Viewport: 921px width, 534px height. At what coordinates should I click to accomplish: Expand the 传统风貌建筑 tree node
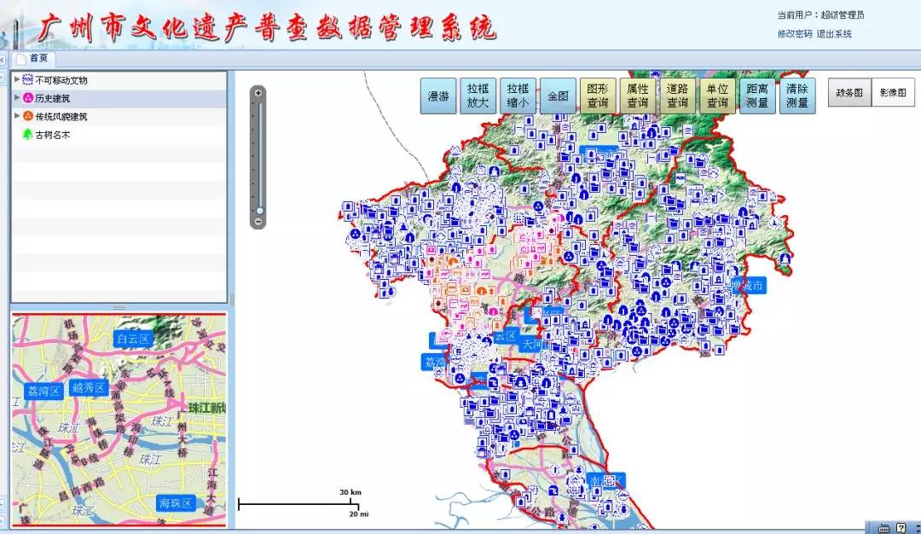point(16,116)
